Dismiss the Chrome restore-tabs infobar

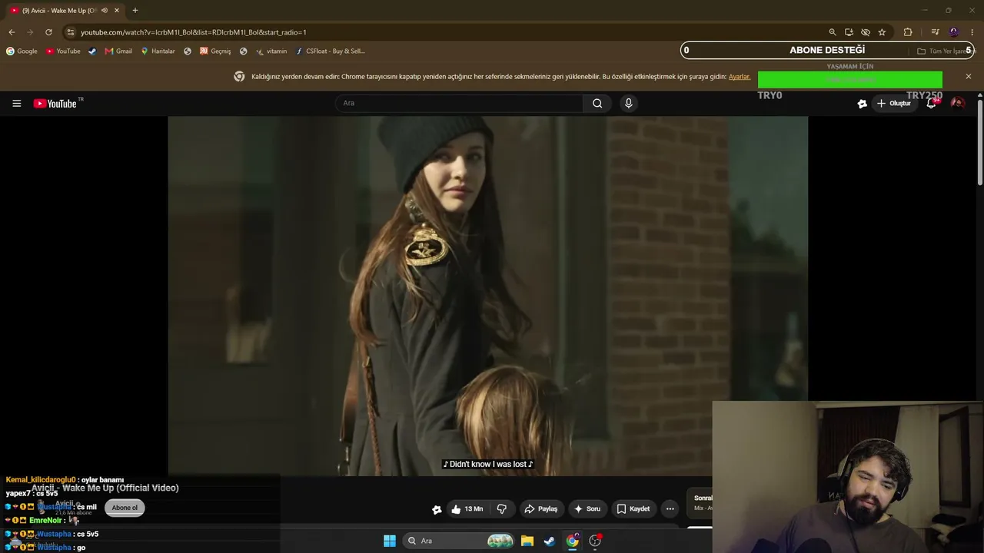968,77
